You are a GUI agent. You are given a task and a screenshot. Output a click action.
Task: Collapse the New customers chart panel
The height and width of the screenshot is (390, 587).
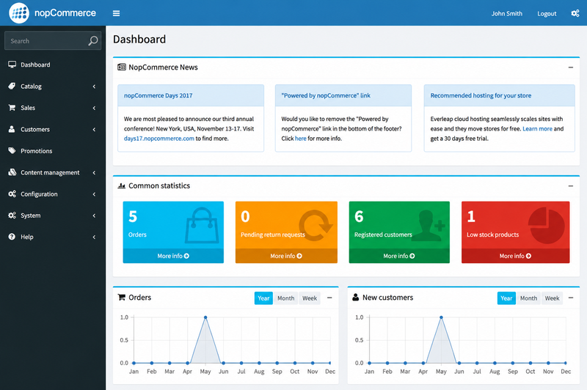point(571,298)
